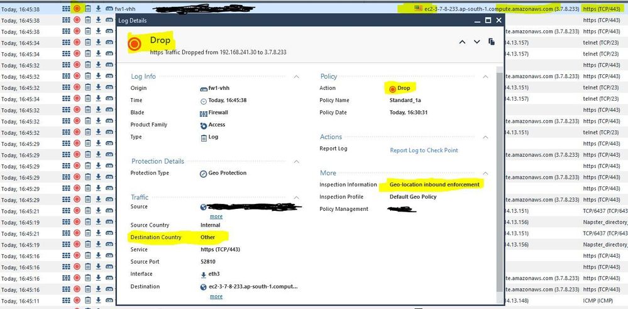Click the globe icon beside the redacted Source
The width and height of the screenshot is (628, 309).
204,207
